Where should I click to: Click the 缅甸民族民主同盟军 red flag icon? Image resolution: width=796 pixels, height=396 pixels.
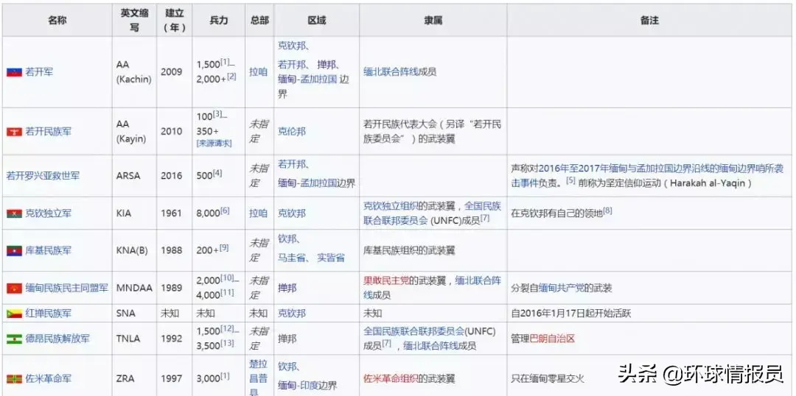[13, 288]
